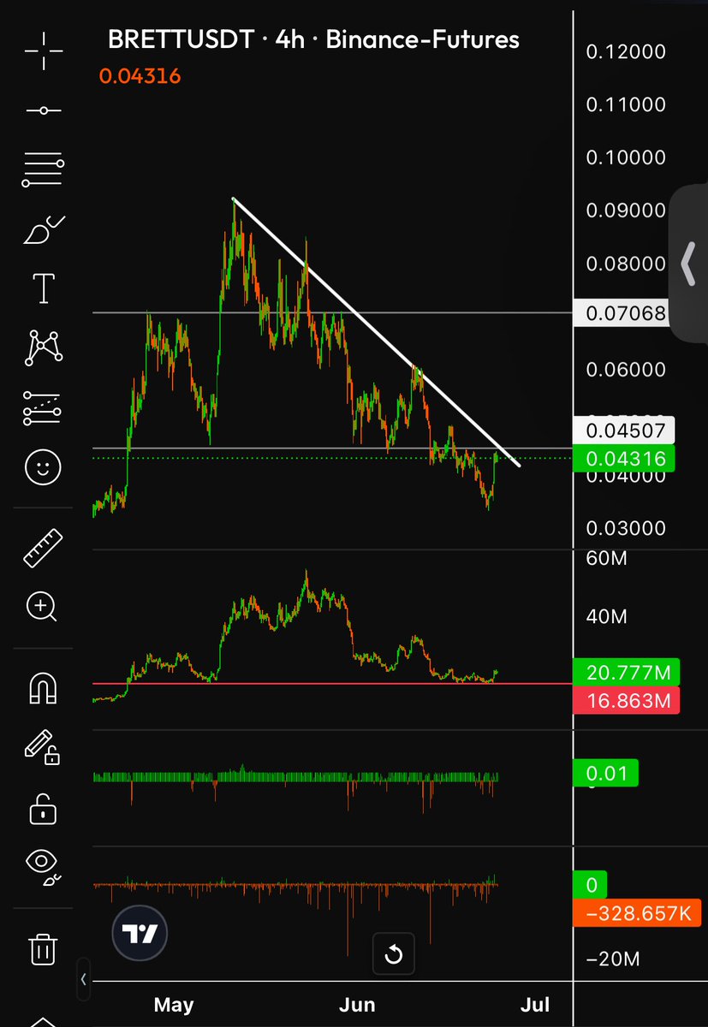Select the crosshair cursor tool
The width and height of the screenshot is (708, 1027).
(43, 51)
